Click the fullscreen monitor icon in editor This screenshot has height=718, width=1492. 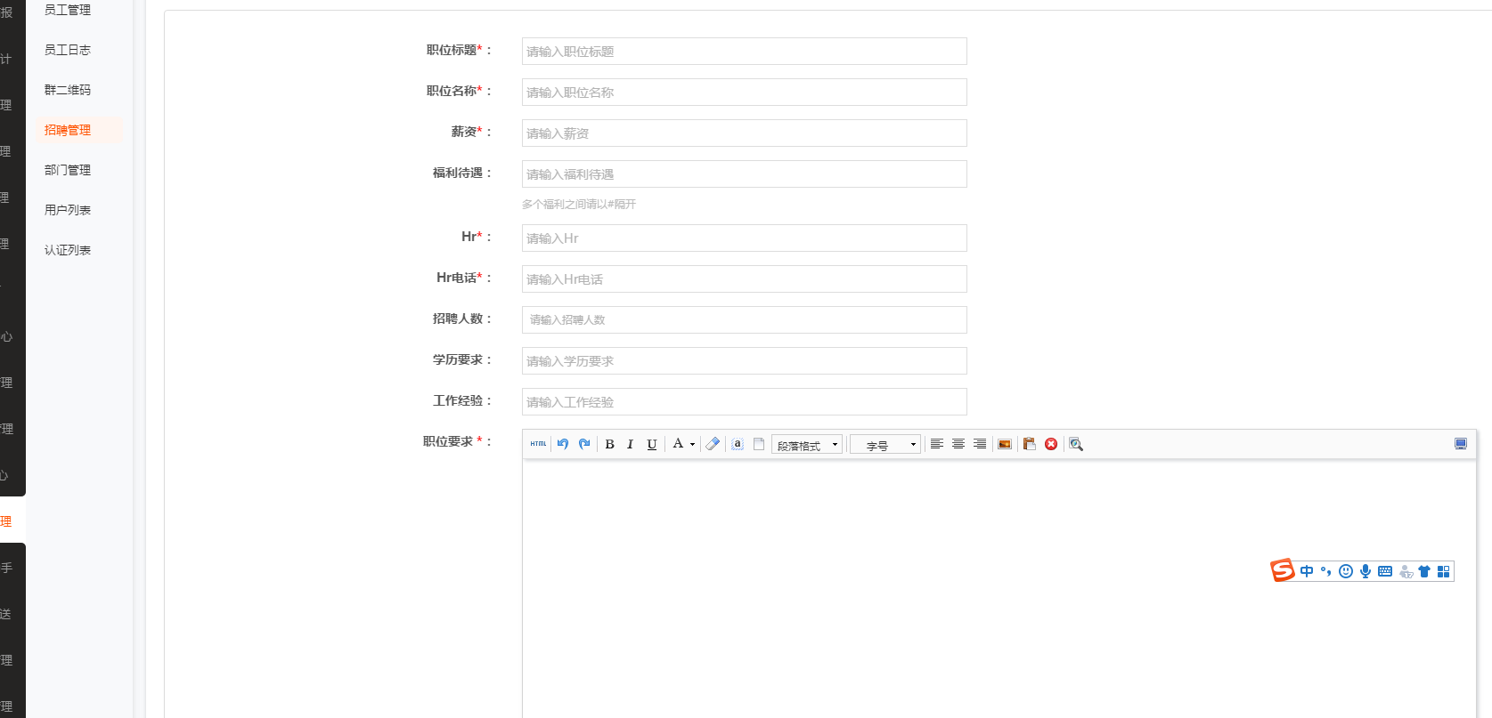[1461, 444]
